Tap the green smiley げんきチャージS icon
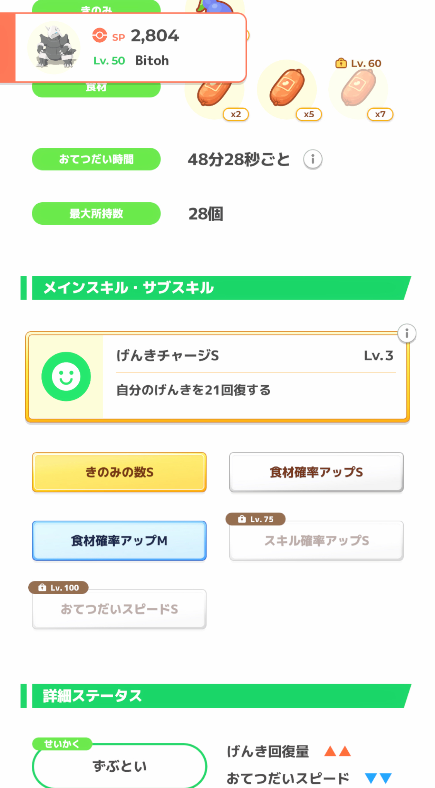Viewport: 435px width, 788px height. click(x=66, y=376)
